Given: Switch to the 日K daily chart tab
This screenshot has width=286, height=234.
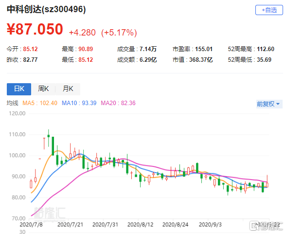Looking at the screenshot, I should 19,89.
